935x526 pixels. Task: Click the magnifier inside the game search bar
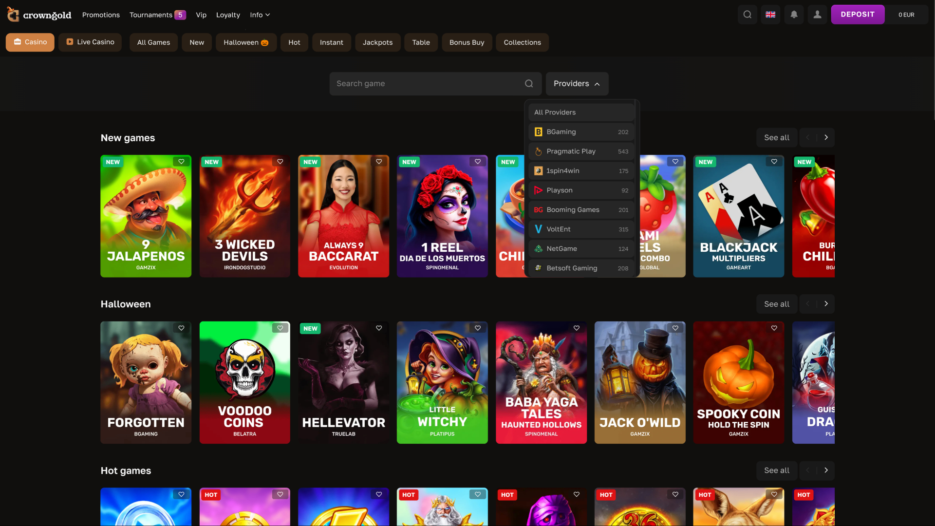coord(529,83)
